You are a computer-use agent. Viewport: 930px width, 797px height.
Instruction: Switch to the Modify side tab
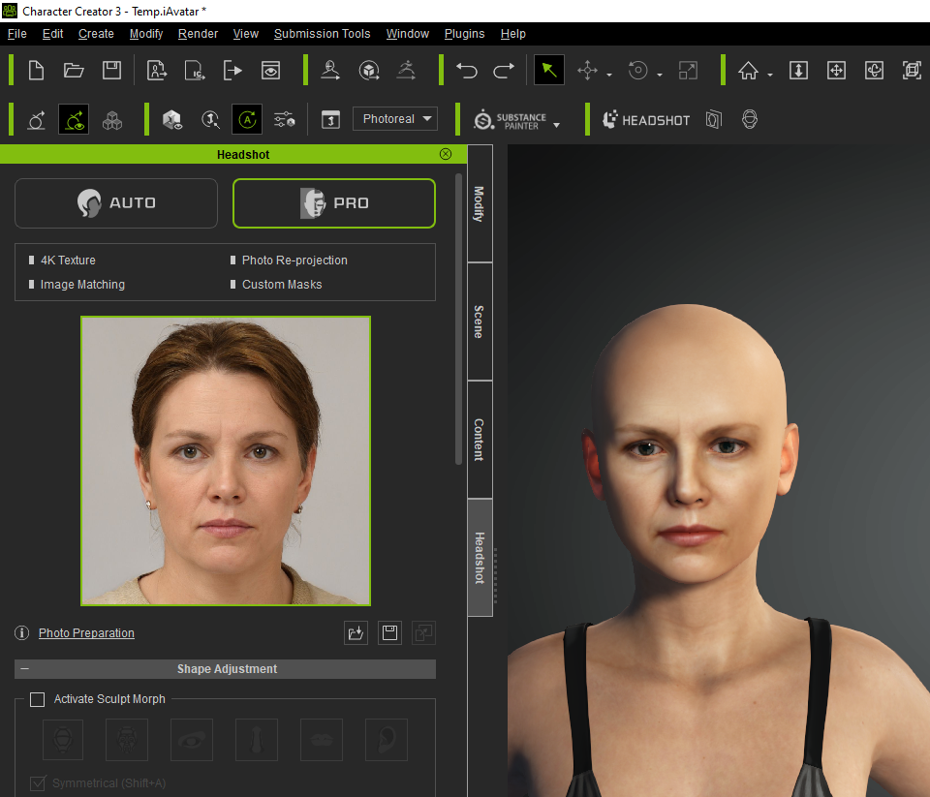click(480, 203)
